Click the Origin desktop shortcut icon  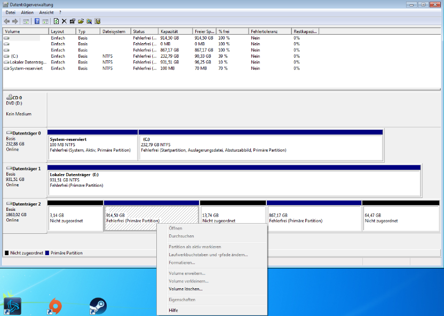(55, 306)
